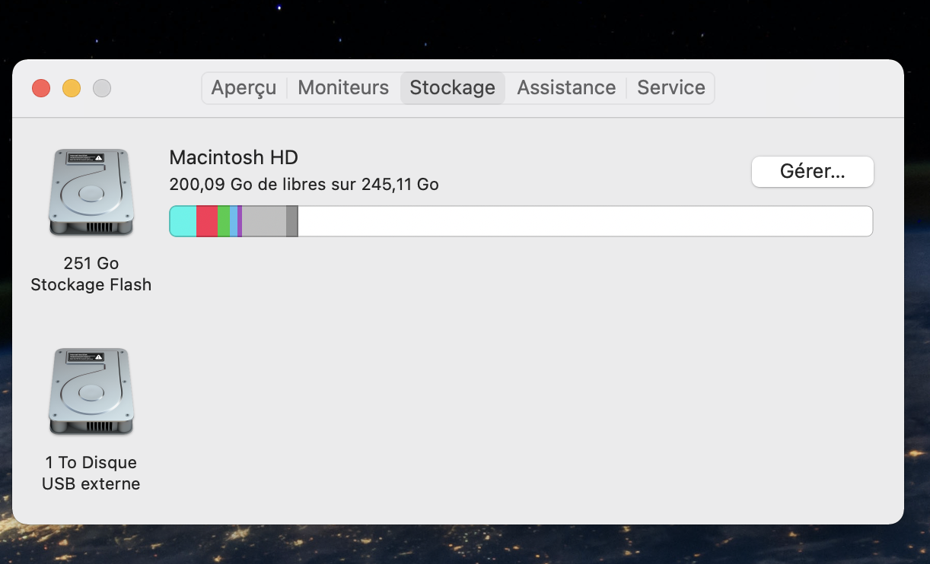Open the Moniteurs tab
Viewport: 930px width, 564px height.
[x=343, y=87]
